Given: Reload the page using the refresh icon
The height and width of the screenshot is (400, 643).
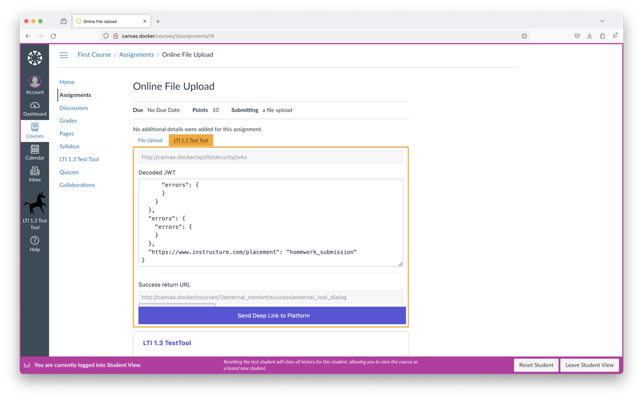Looking at the screenshot, I should 53,36.
